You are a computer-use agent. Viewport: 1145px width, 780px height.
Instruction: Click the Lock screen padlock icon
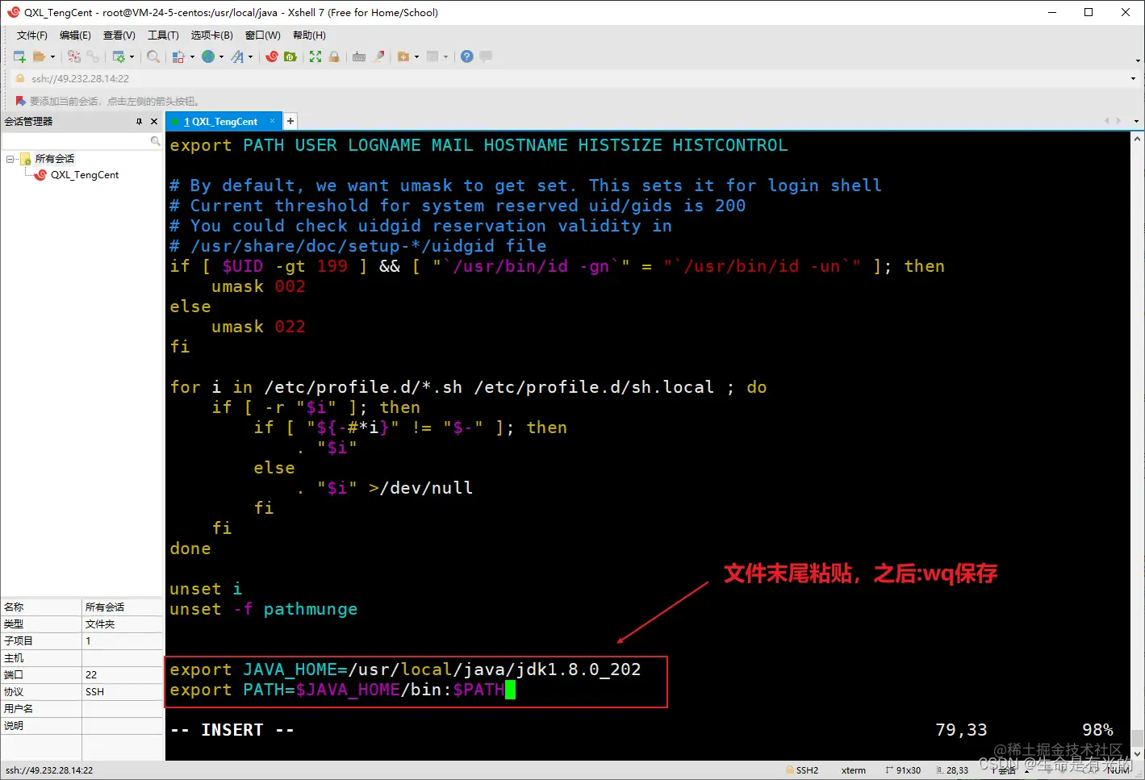334,56
